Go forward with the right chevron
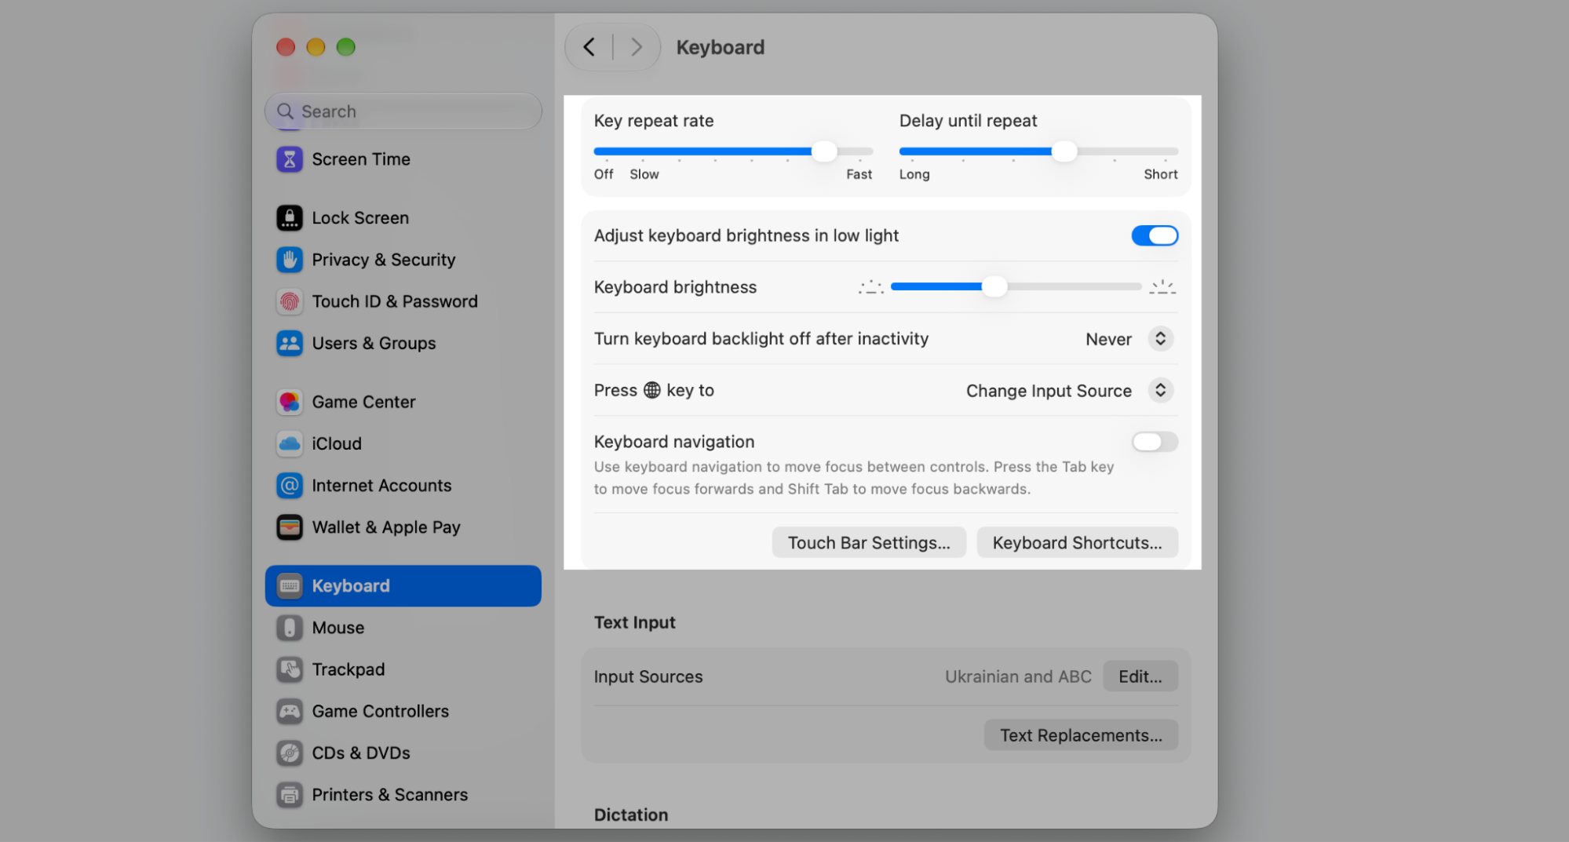1569x842 pixels. [637, 47]
